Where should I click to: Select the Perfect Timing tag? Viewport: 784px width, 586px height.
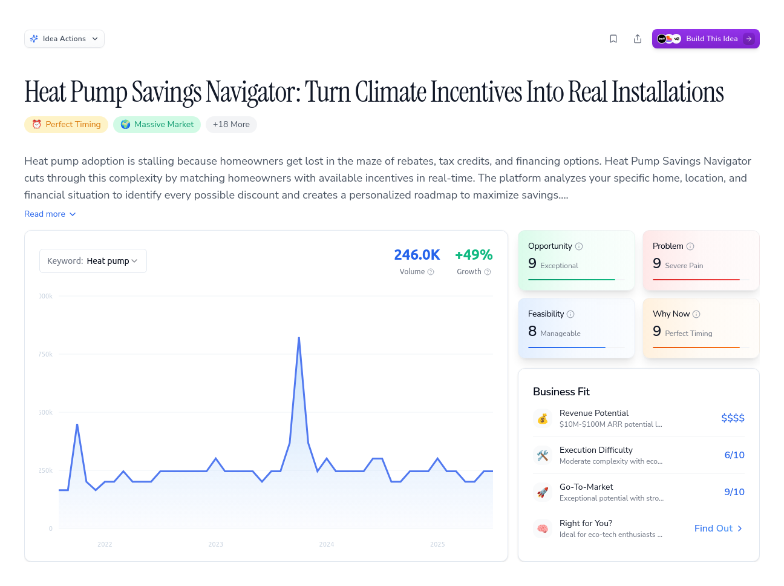(x=67, y=125)
